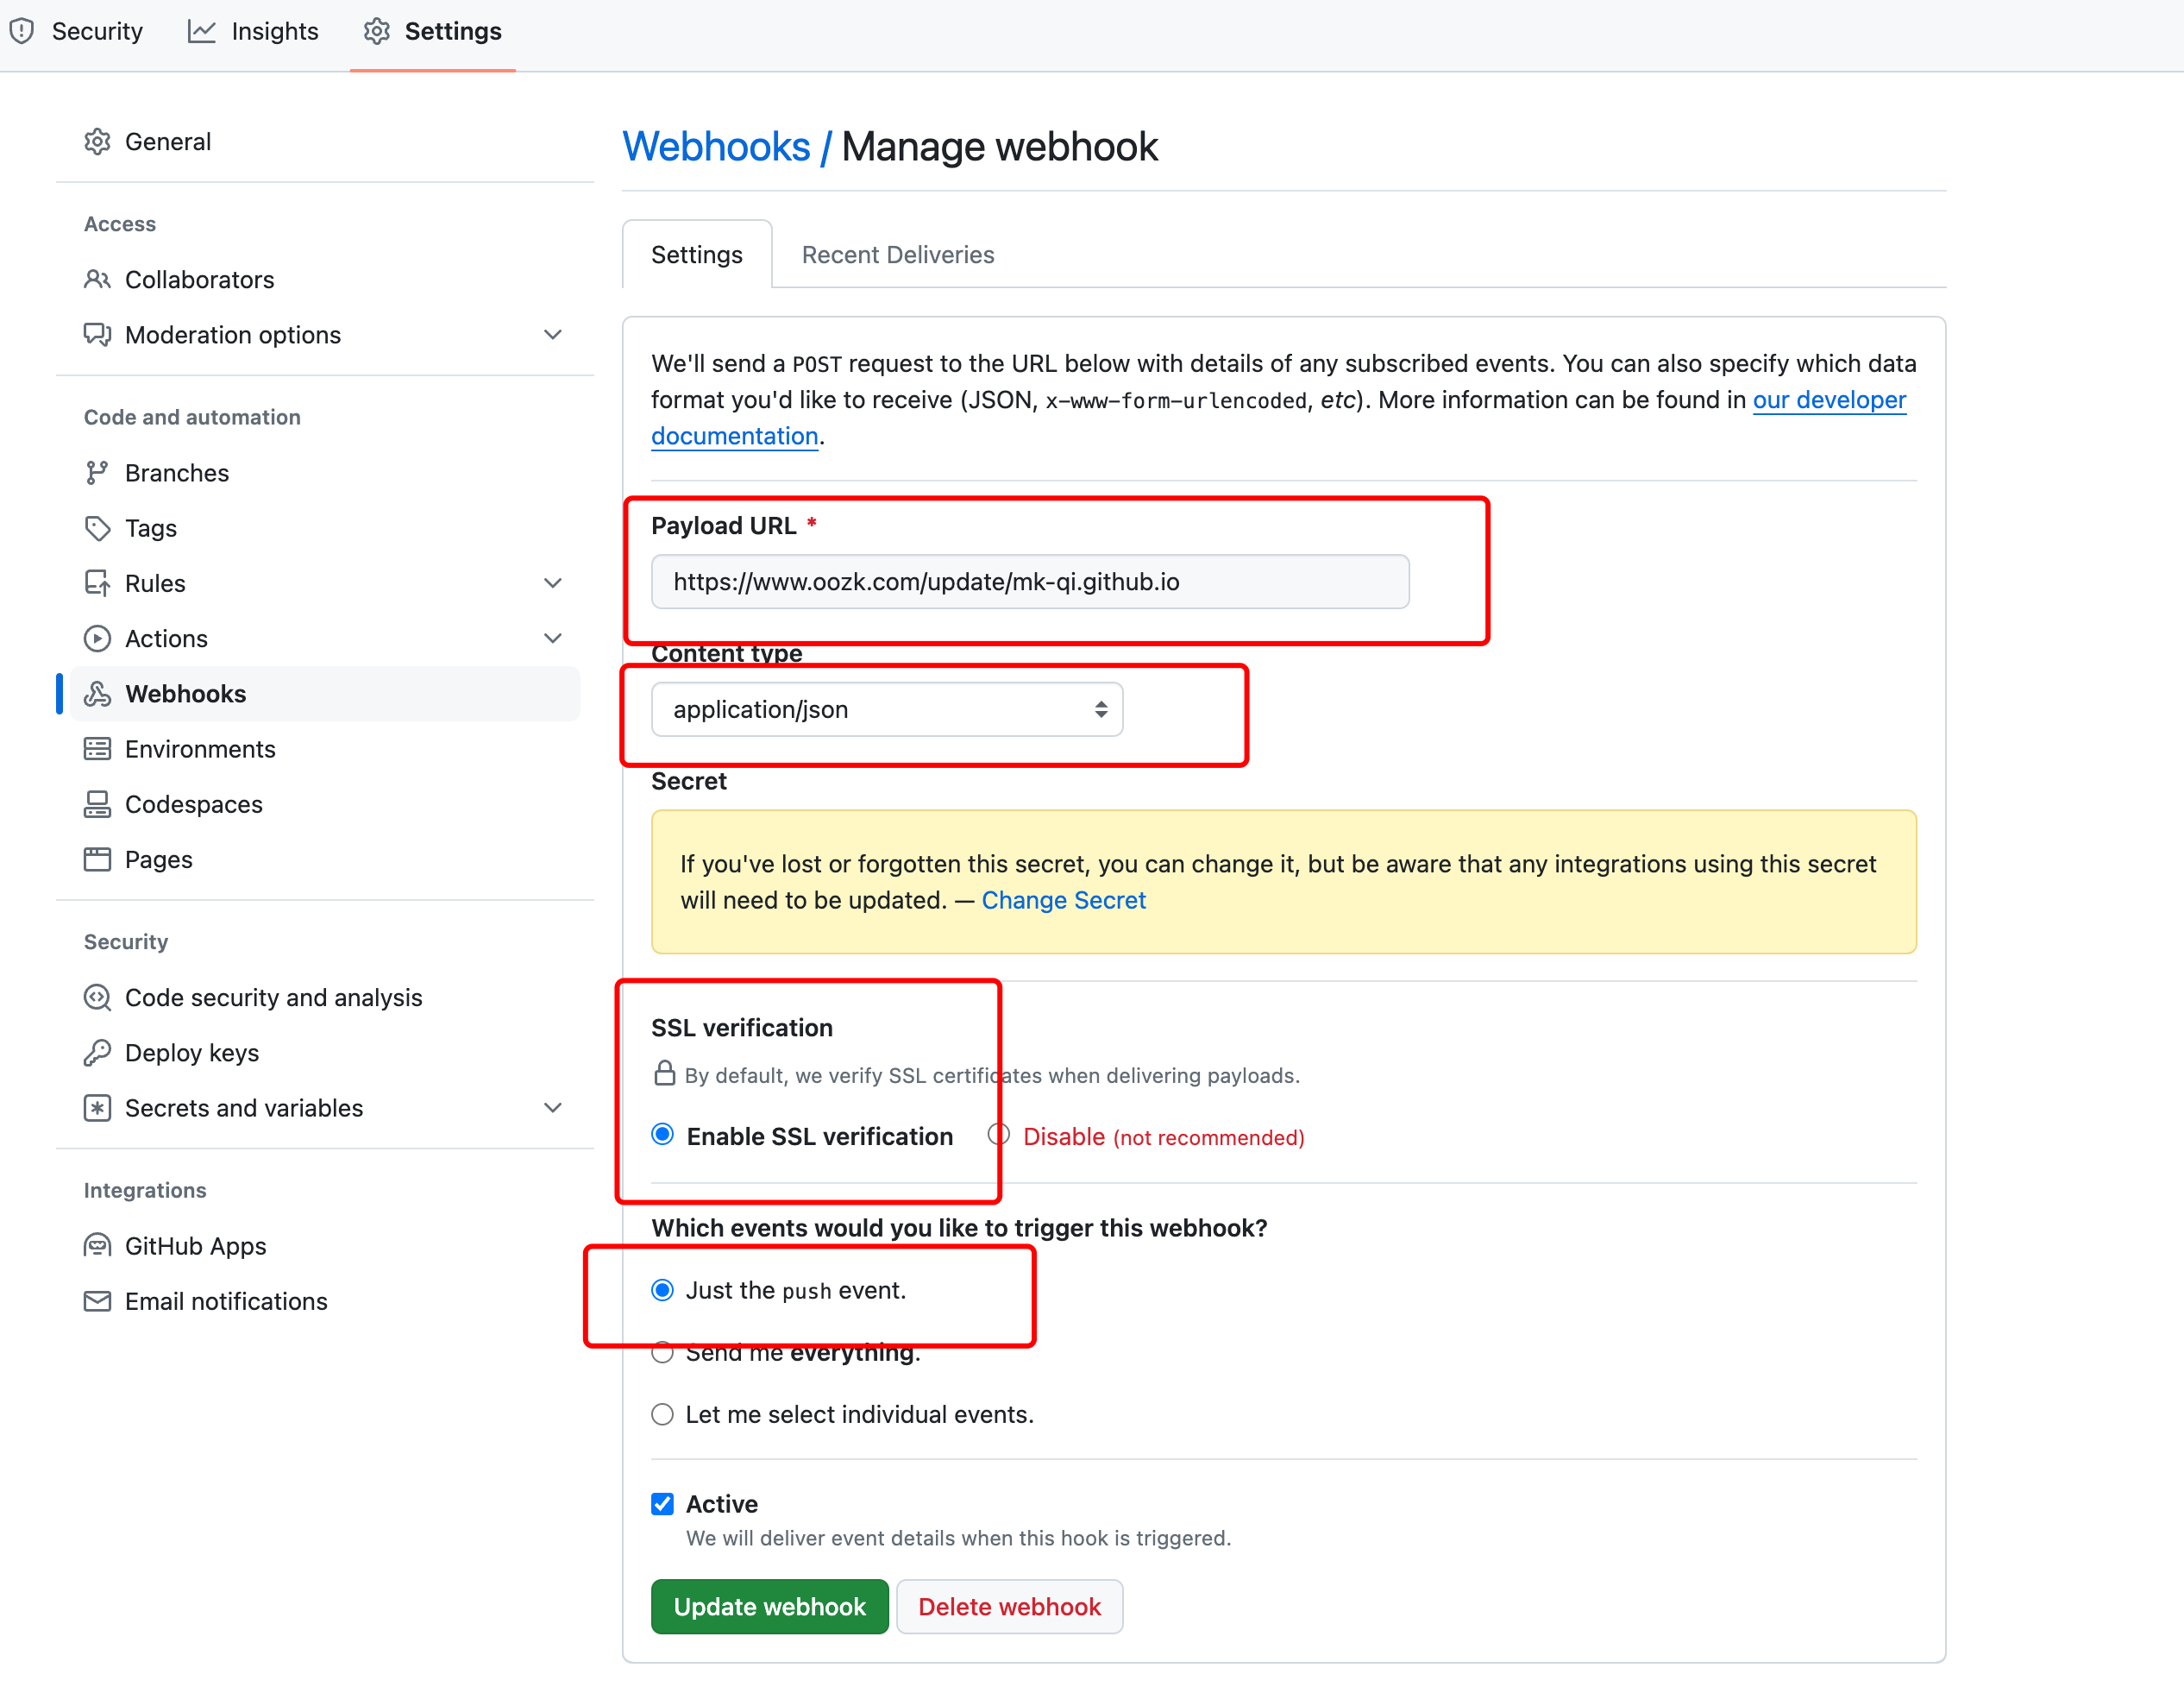Click the Change Secret link

(x=1063, y=899)
